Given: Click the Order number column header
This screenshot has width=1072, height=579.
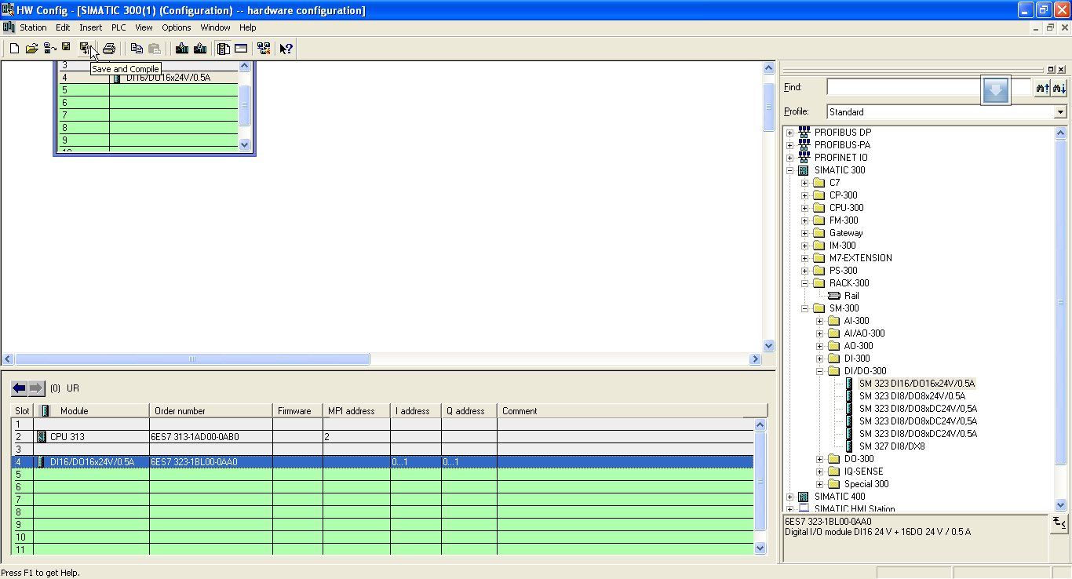Looking at the screenshot, I should [x=211, y=411].
